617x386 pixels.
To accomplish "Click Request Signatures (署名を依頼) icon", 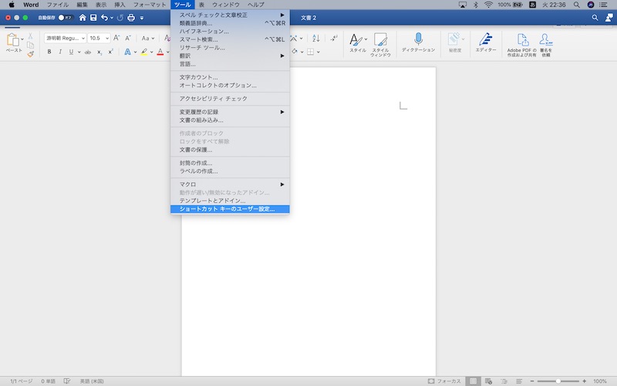I will coord(546,45).
